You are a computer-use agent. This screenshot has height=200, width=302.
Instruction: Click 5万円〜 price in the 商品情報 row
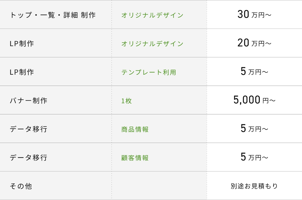pos(254,129)
